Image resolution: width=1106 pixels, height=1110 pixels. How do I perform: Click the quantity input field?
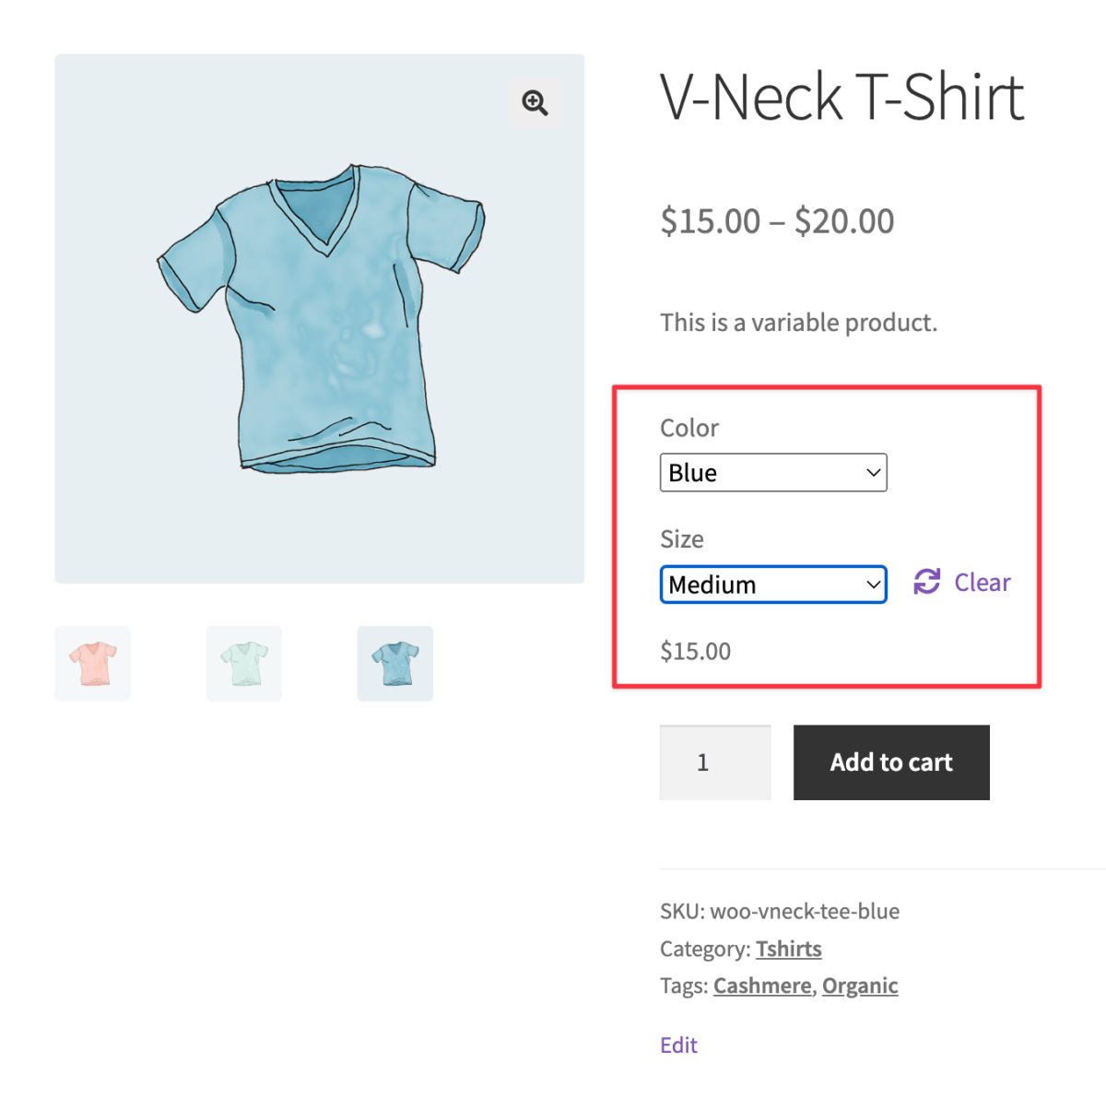point(714,762)
